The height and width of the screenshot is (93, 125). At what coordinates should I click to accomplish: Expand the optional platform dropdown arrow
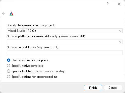pyautogui.click(x=120, y=42)
